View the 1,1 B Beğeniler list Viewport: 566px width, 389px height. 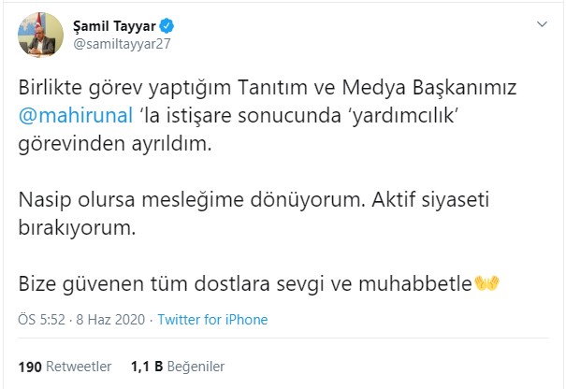coord(177,366)
